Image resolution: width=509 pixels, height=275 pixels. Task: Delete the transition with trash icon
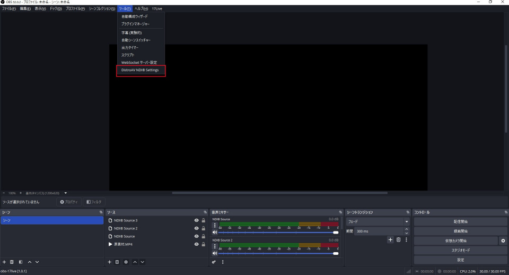(x=398, y=240)
